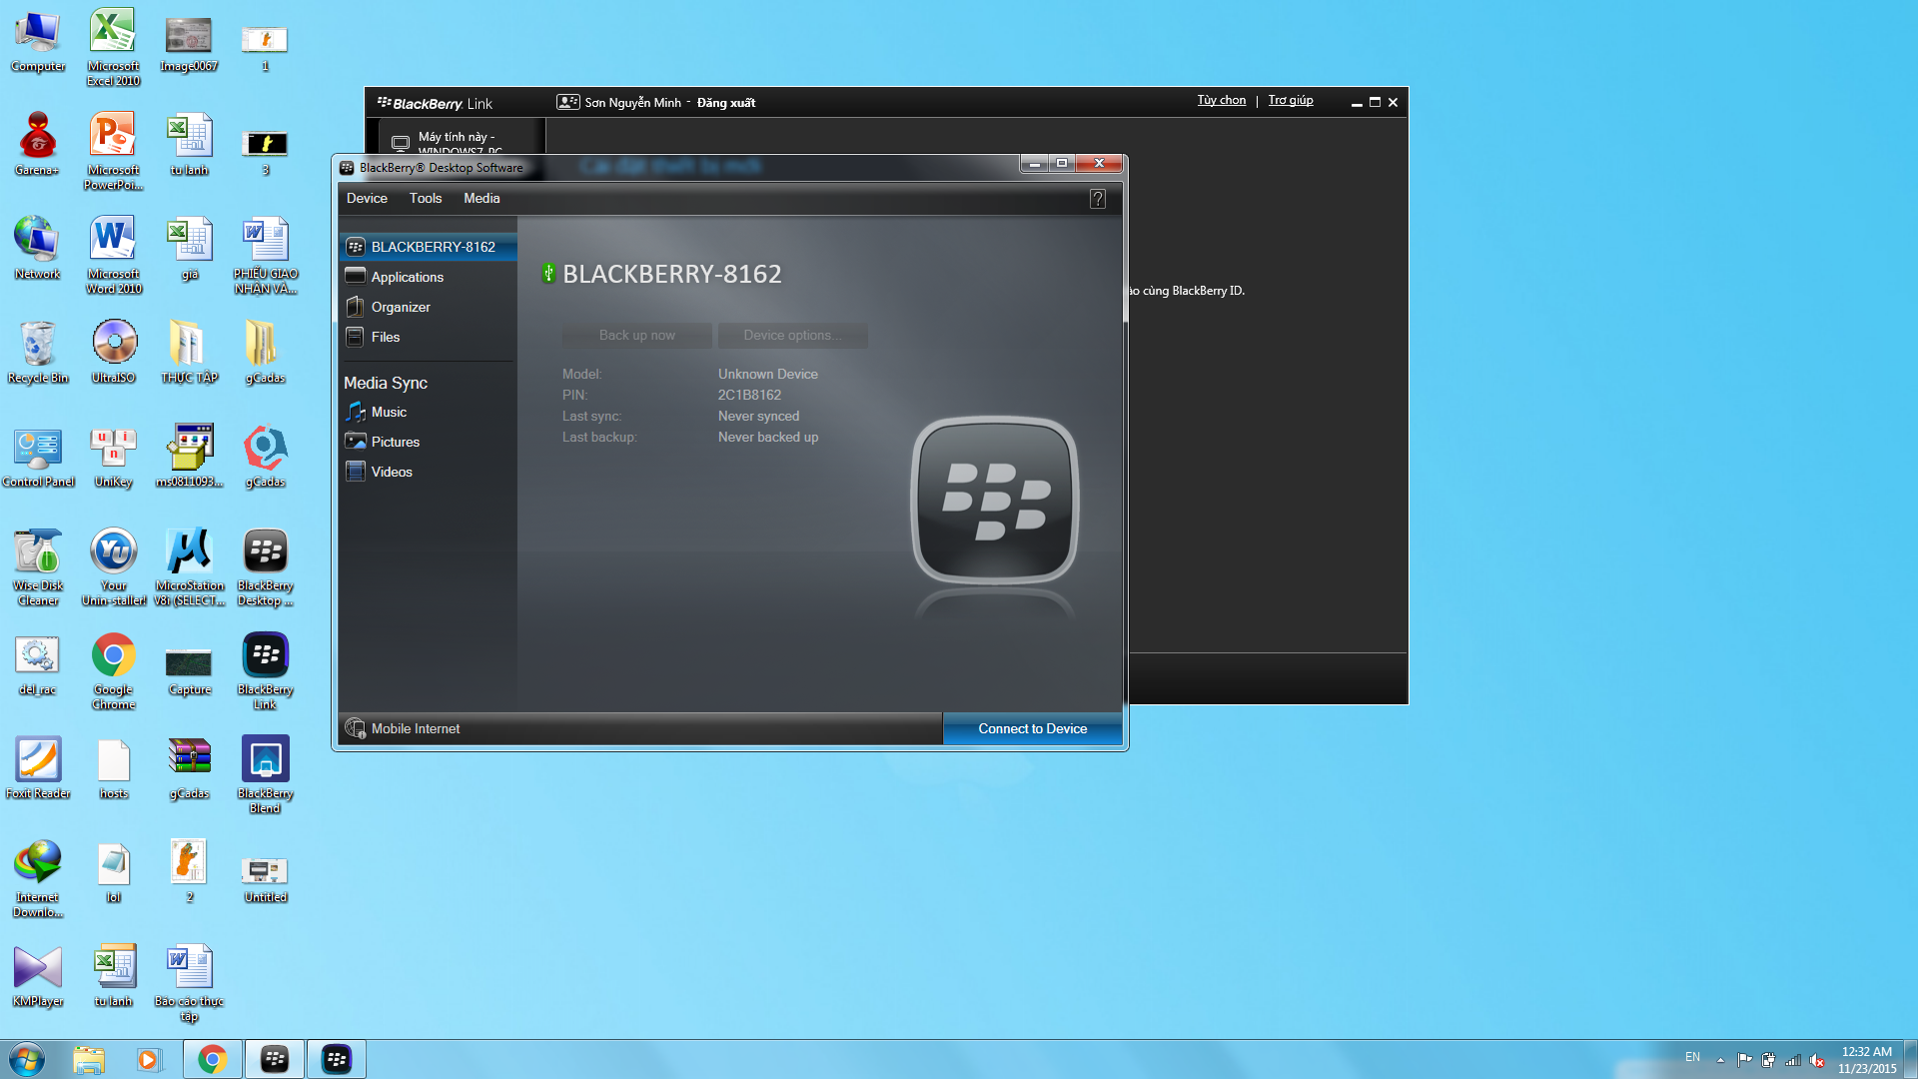Screen dimensions: 1918x1079
Task: Click Đăng xuất in BlackBerry Link
Action: pyautogui.click(x=726, y=103)
